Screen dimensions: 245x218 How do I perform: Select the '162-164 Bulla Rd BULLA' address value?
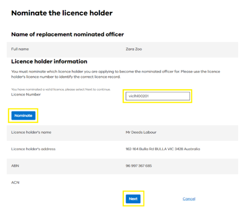click(x=163, y=149)
